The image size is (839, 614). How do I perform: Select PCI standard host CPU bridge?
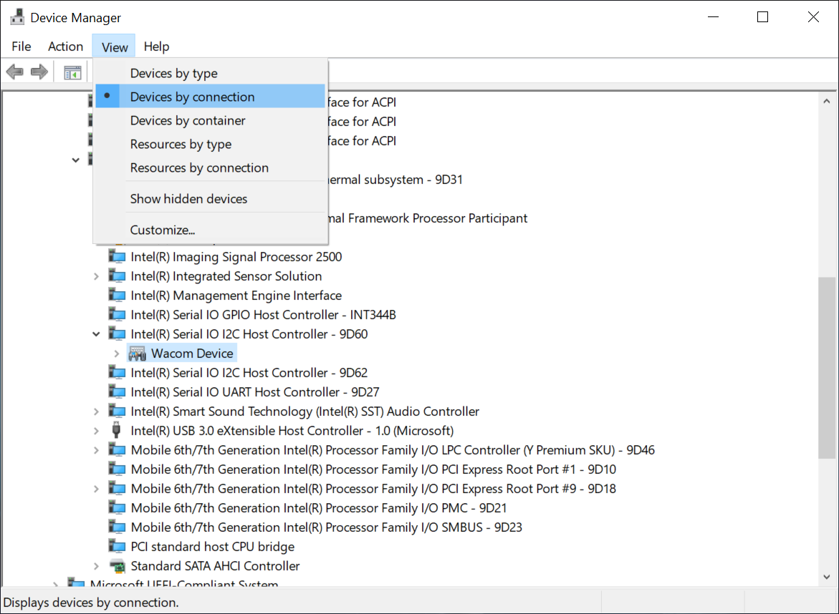pyautogui.click(x=212, y=547)
